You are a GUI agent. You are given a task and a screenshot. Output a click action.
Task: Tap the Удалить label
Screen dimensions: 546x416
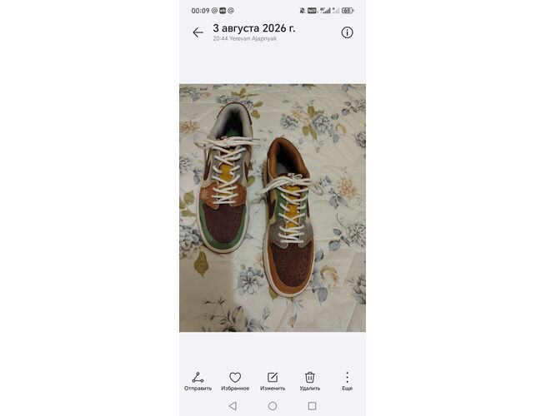[309, 389]
